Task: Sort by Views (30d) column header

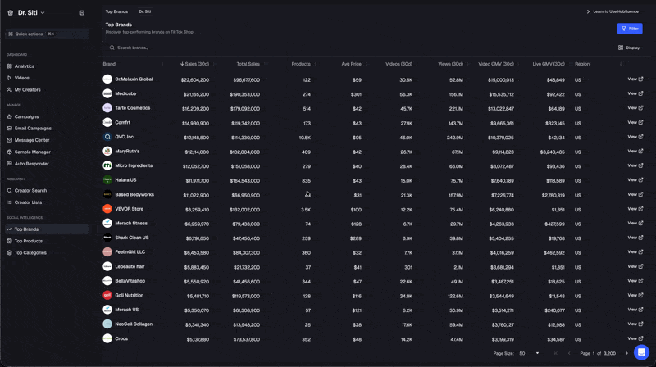Action: (x=450, y=64)
